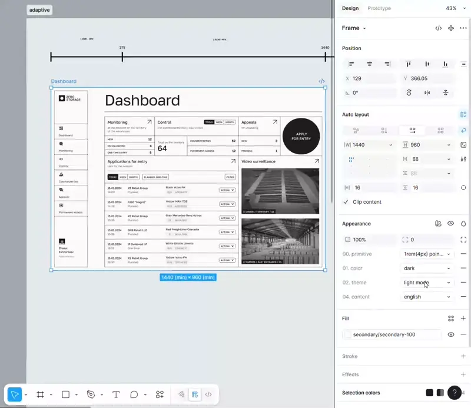Screen dimensions: 471x408
Task: Open the help question mark button
Action: [454, 393]
